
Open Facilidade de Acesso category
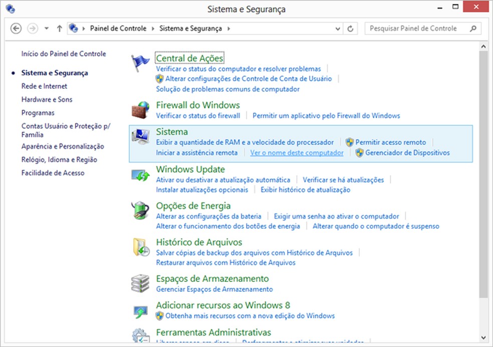point(53,172)
